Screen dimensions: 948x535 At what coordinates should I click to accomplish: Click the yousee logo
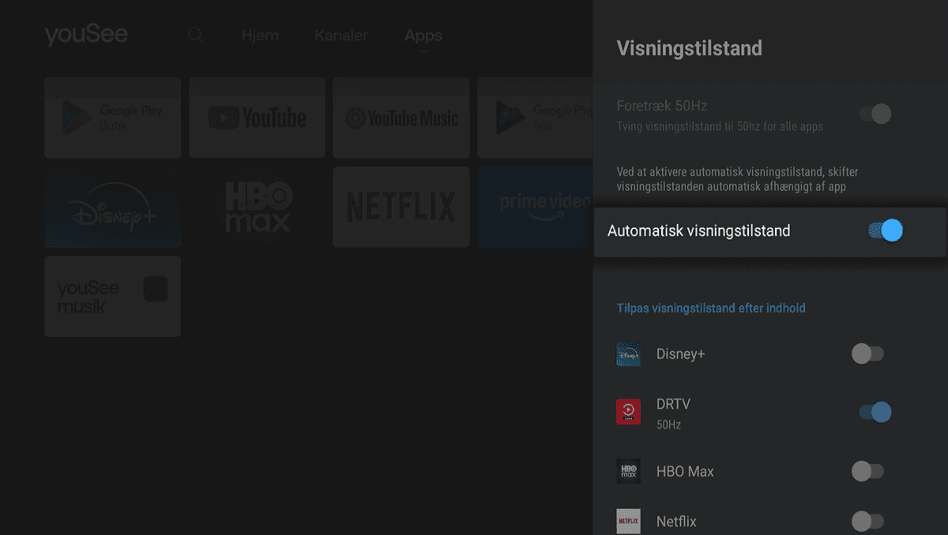(x=86, y=33)
